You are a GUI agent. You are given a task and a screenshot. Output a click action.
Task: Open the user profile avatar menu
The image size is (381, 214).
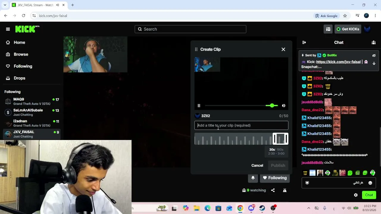click(x=367, y=29)
